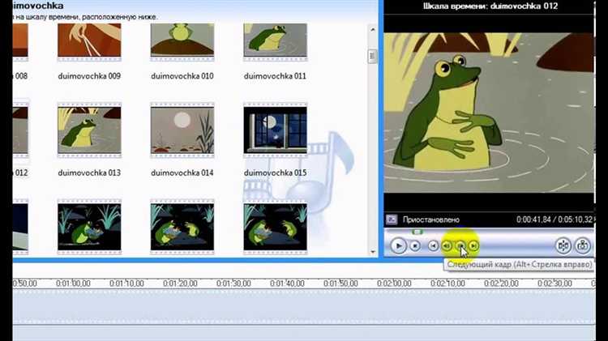This screenshot has width=608, height=341.
Task: Click the duimovochka 009 label text
Action: click(89, 76)
